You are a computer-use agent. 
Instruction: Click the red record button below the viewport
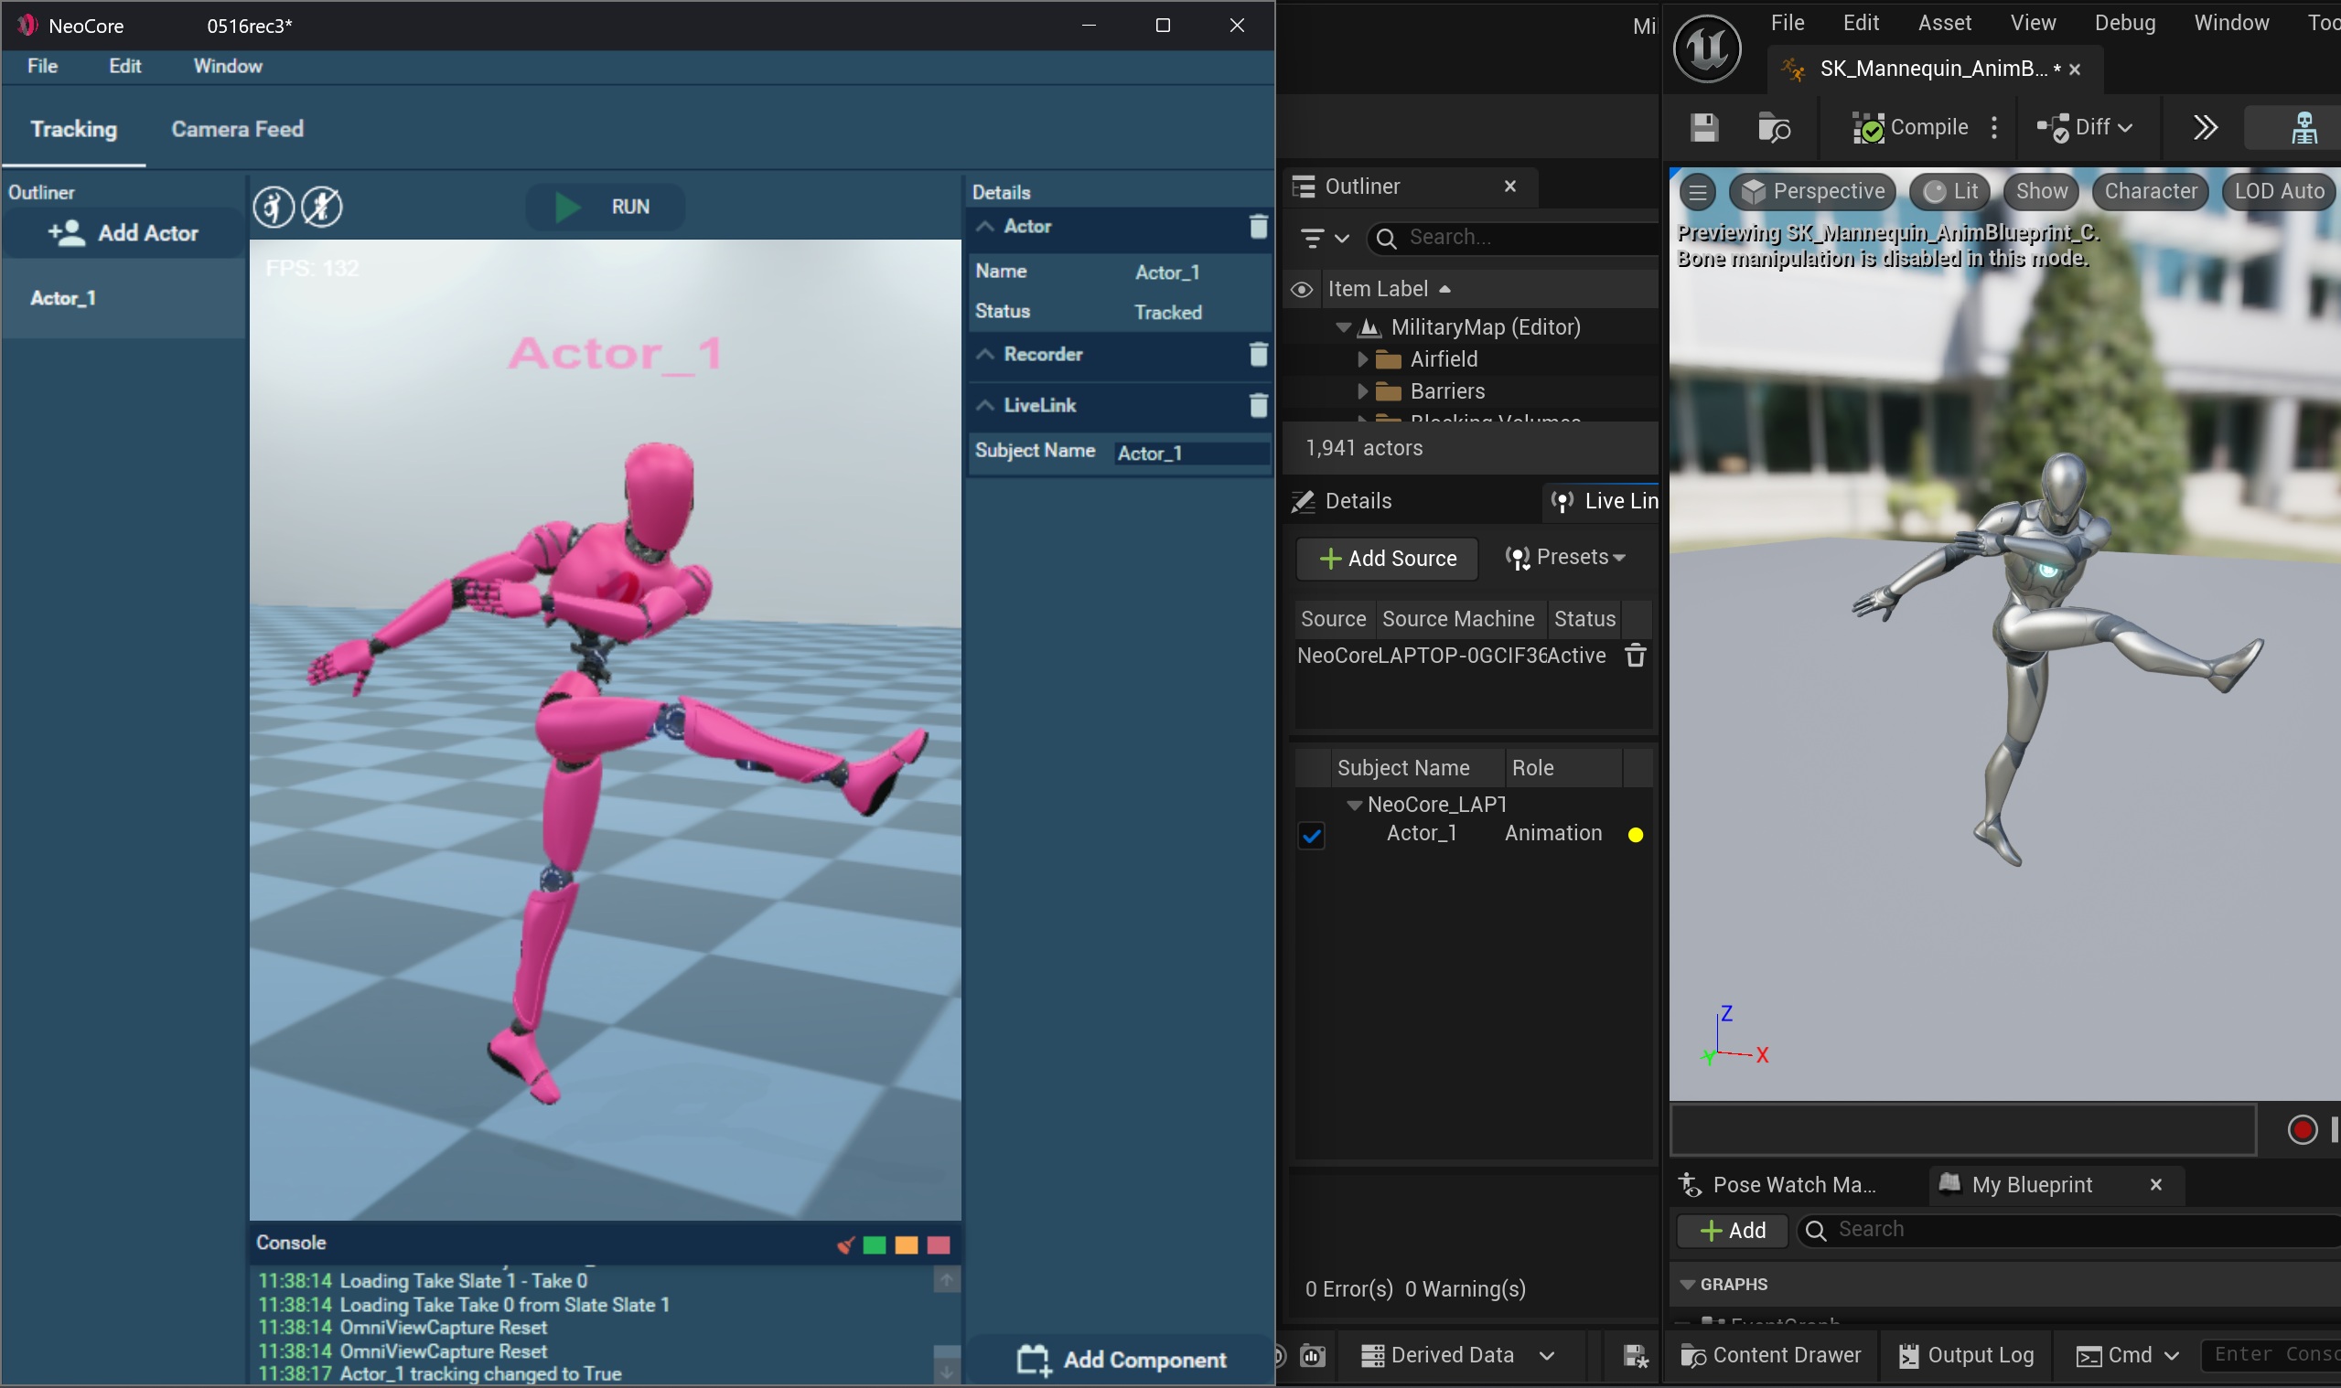(x=2301, y=1130)
